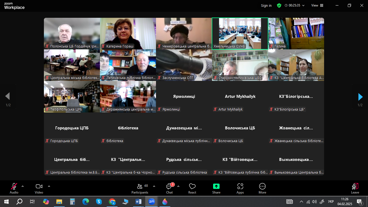368x207 pixels.
Task: Unmute the microphone with Audio button
Action: point(14,188)
